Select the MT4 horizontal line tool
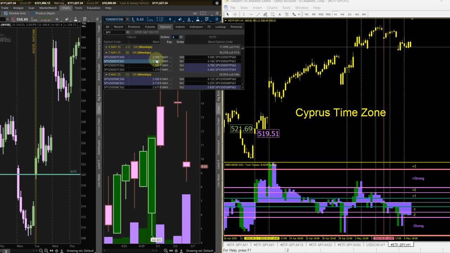The width and height of the screenshot is (450, 253). (x=251, y=14)
